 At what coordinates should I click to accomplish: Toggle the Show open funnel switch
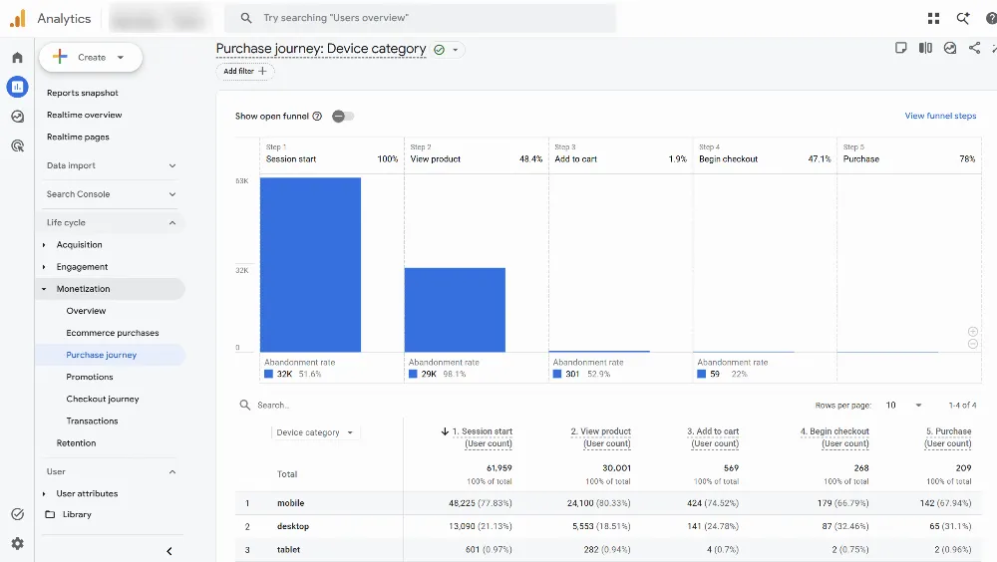[343, 116]
